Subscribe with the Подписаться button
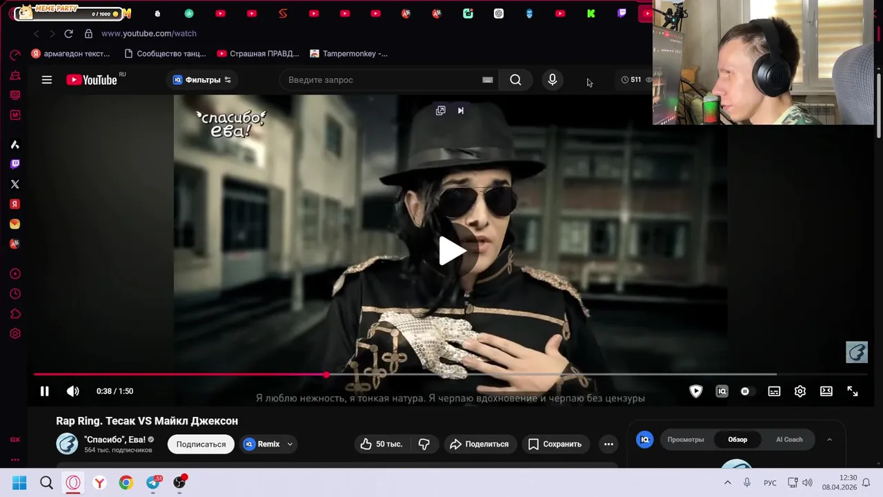883x497 pixels. [x=201, y=445]
